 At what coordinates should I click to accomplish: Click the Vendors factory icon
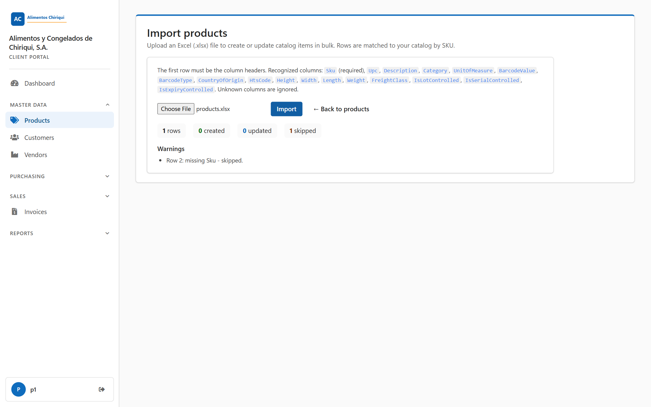point(14,155)
